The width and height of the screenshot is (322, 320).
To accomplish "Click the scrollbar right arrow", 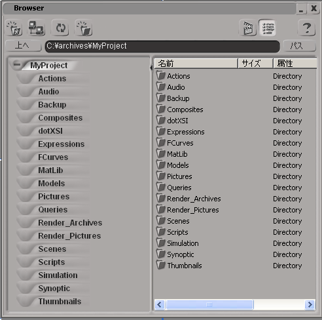I will coord(310,304).
